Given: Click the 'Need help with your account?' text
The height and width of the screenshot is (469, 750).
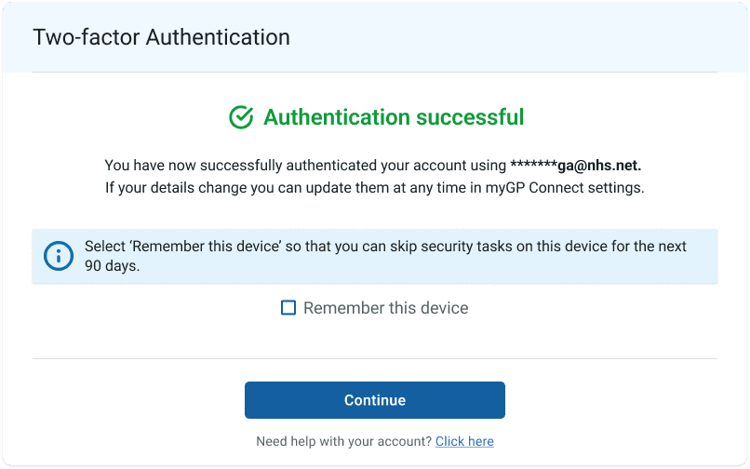Looking at the screenshot, I should [x=344, y=441].
